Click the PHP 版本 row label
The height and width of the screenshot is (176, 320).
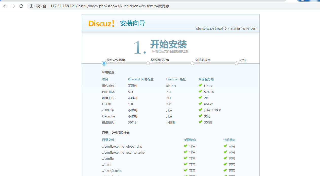[109, 92]
